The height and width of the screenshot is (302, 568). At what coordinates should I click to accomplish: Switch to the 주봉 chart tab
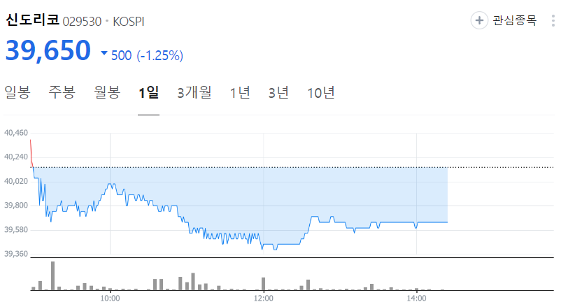pos(62,93)
